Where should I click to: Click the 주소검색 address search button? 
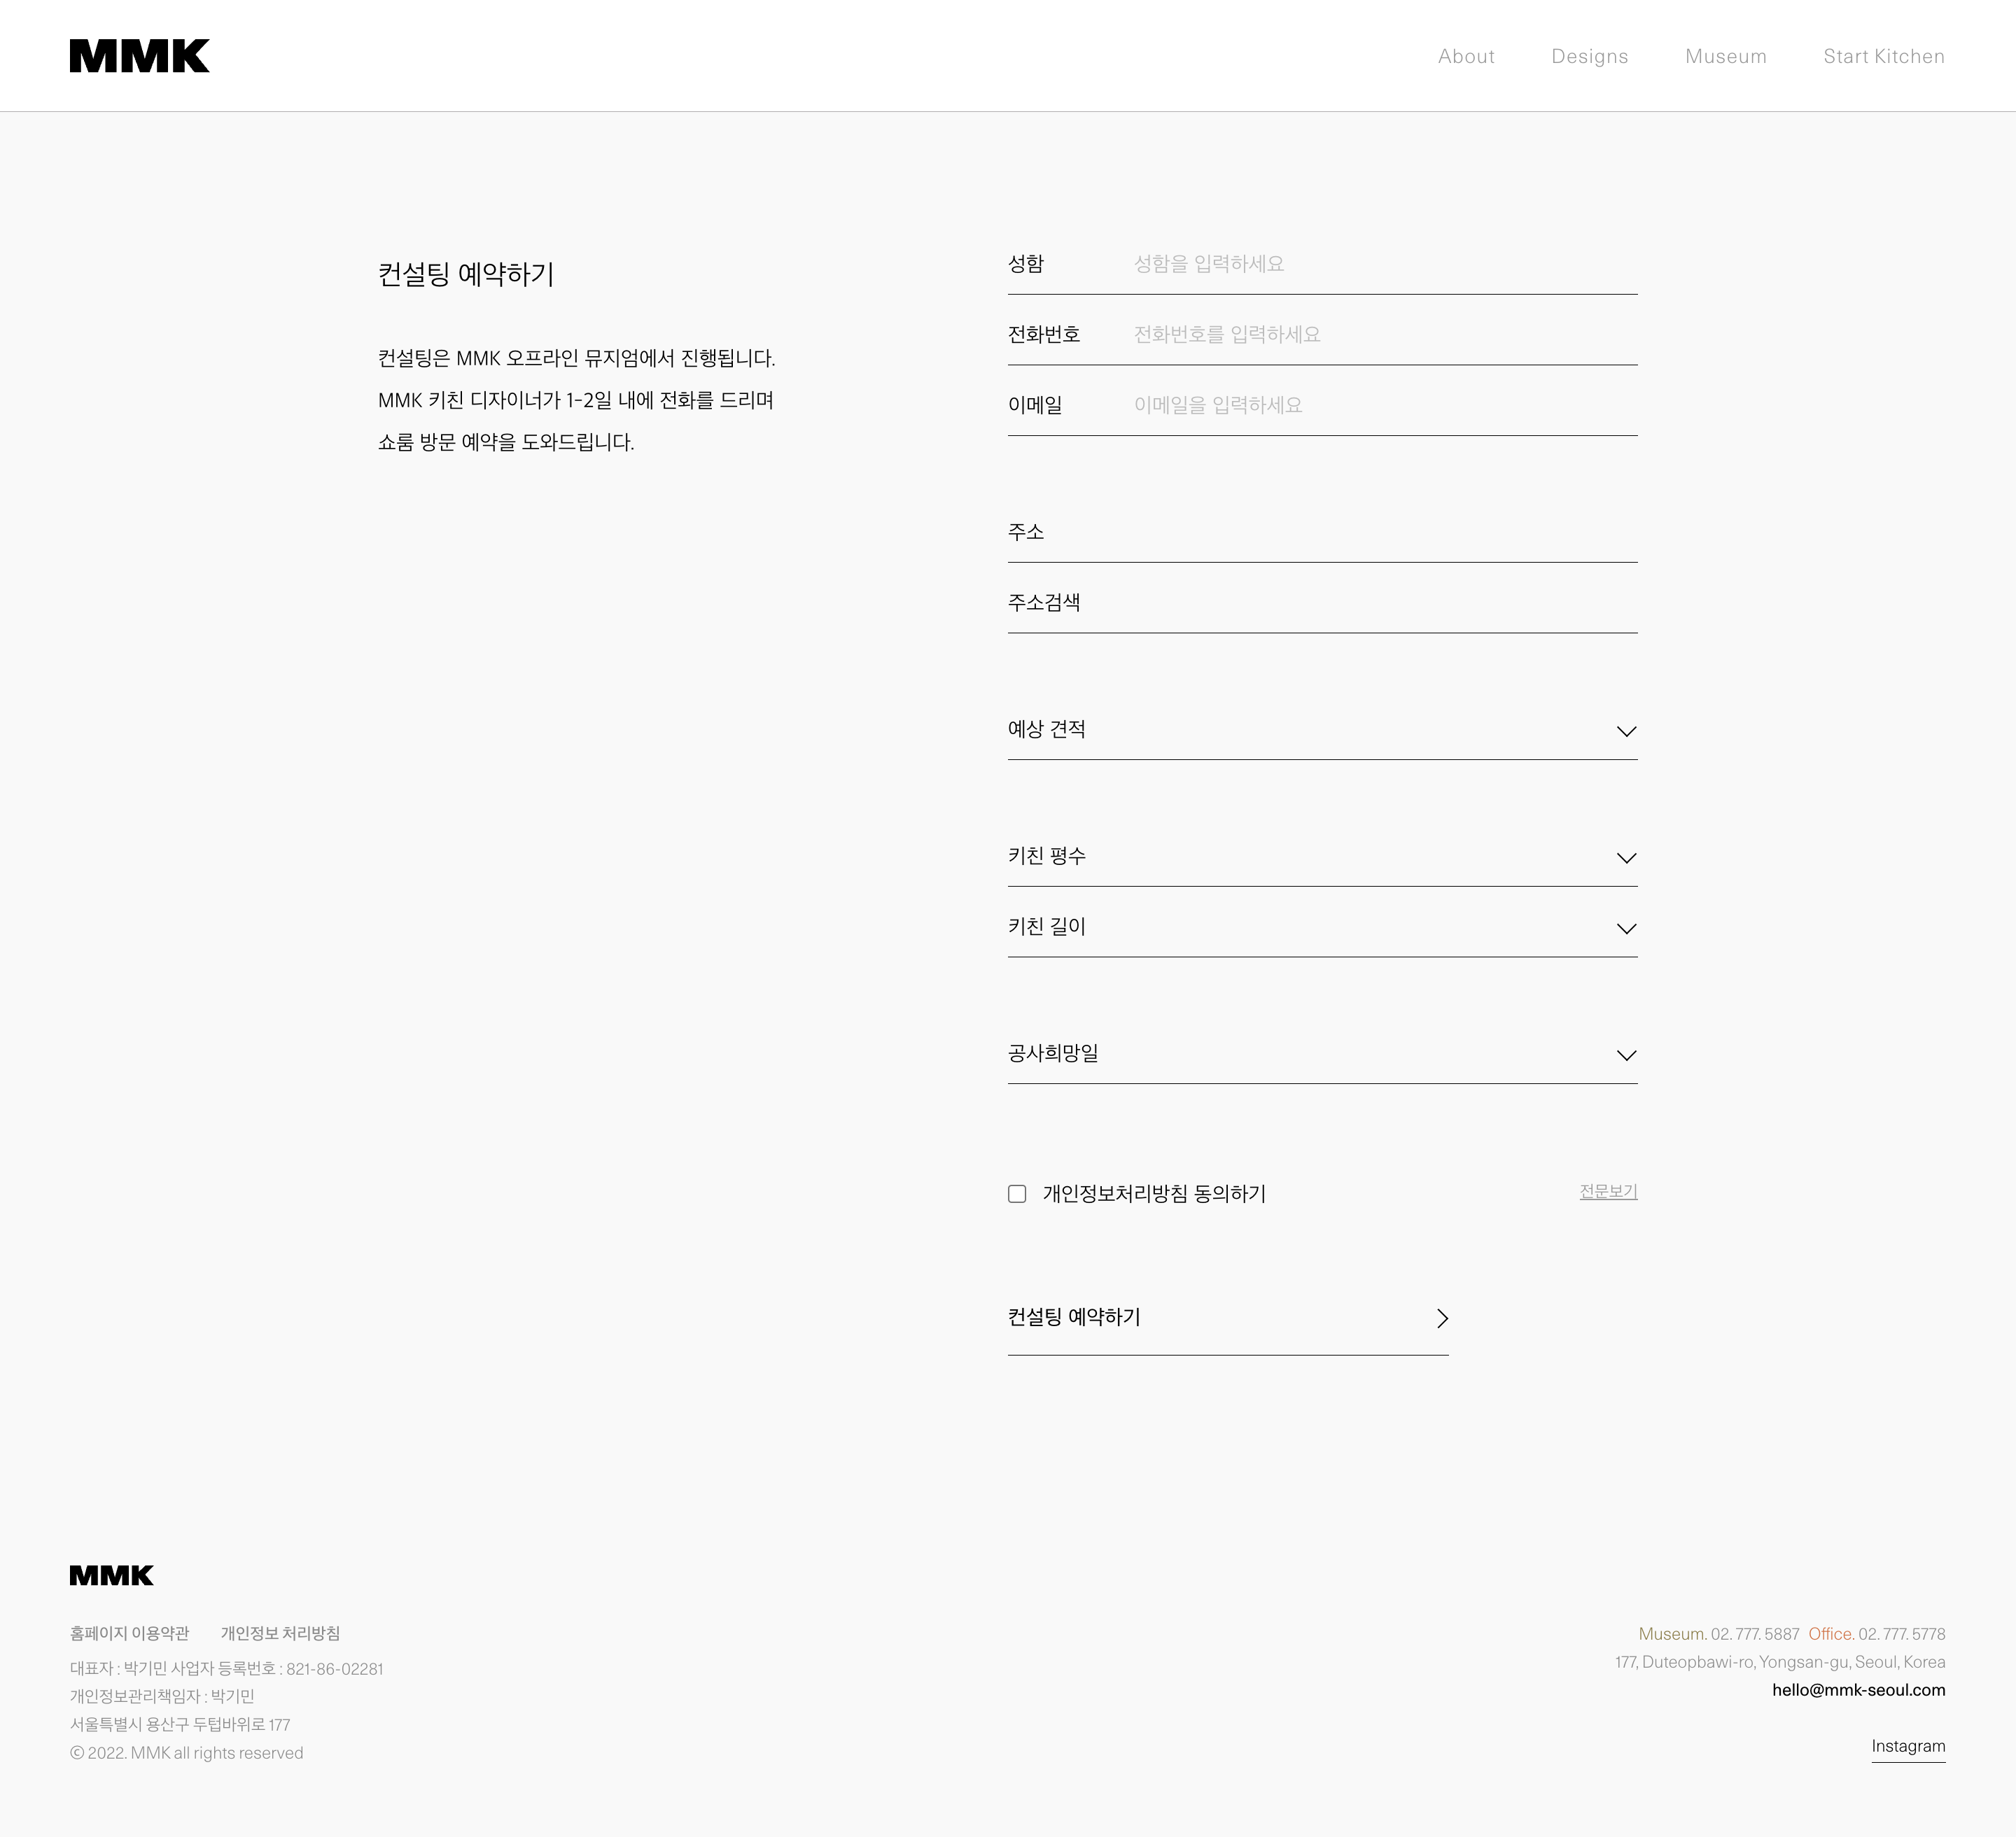pos(1044,603)
